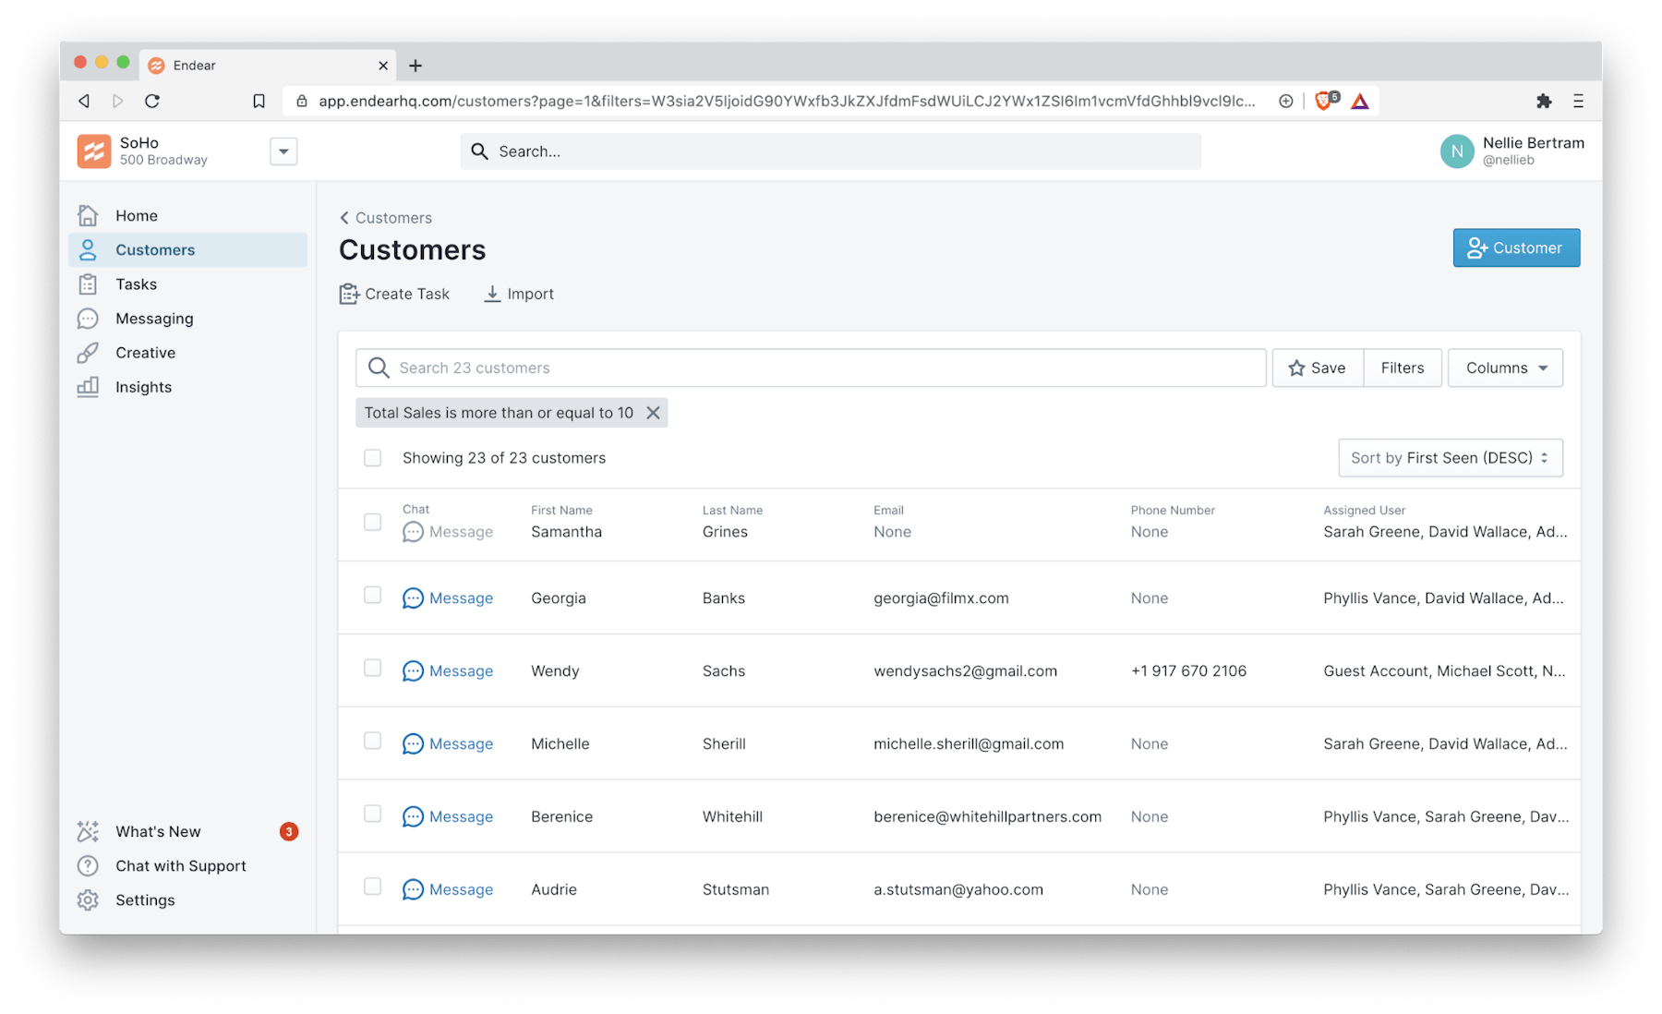Click the browser bookmark icon
The width and height of the screenshot is (1662, 1014).
(259, 101)
